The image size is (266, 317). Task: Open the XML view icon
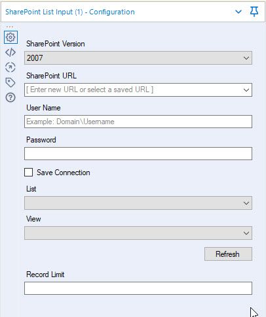click(10, 52)
